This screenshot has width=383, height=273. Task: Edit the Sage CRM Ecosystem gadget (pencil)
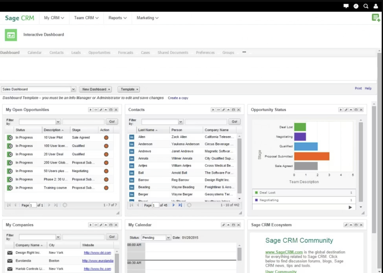346,225
